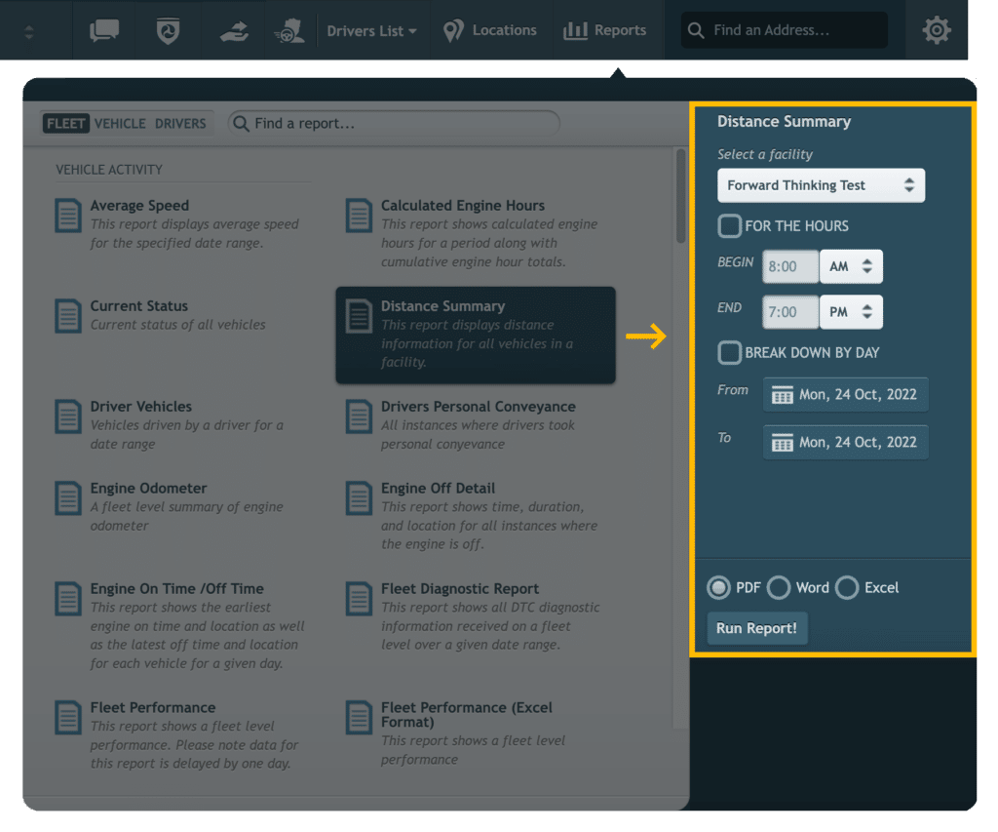
Task: Open the settings gear
Action: point(936,30)
